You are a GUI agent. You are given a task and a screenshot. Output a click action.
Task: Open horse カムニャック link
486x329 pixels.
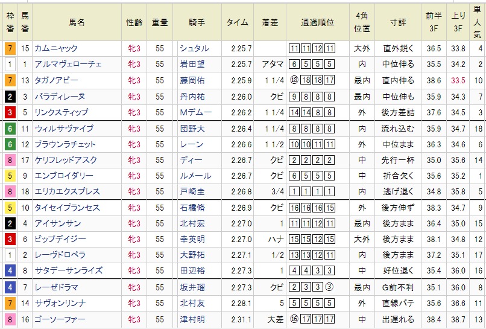coord(56,48)
